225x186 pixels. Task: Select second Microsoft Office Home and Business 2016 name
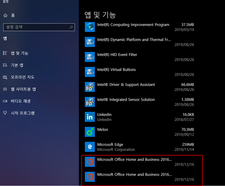pos(134,175)
